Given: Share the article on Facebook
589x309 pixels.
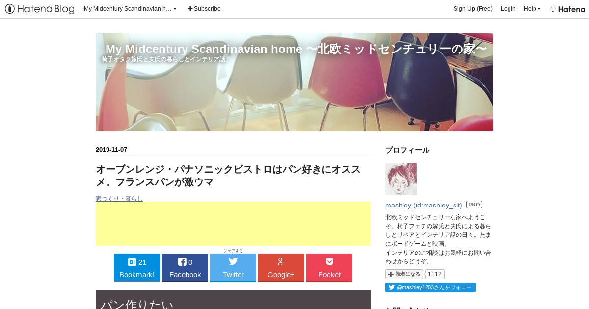Looking at the screenshot, I should pos(185,268).
